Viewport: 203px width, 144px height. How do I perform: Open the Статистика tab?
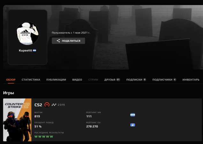[31, 80]
